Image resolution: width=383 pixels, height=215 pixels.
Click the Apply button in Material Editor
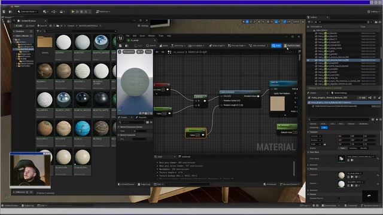tap(138, 45)
